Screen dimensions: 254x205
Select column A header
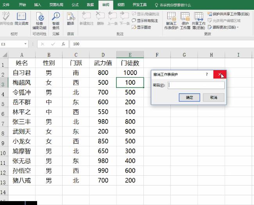point(22,55)
